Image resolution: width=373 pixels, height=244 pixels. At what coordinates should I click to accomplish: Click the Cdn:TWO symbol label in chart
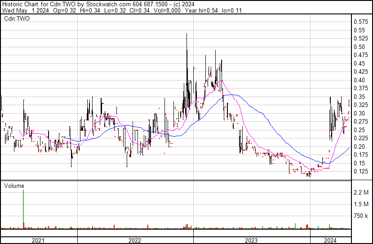pos(14,18)
